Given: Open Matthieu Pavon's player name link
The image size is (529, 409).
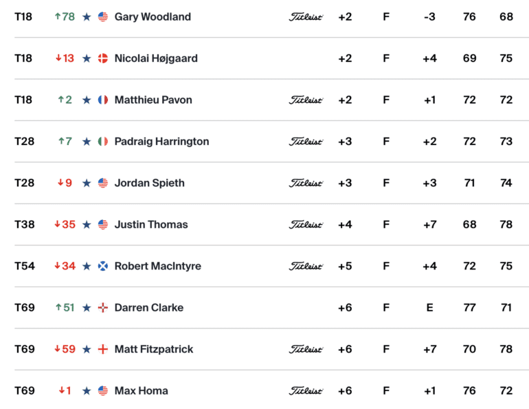Looking at the screenshot, I should tap(153, 100).
